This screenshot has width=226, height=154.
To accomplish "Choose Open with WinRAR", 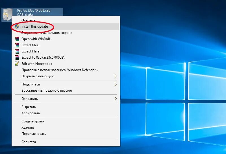I will 66,39.
